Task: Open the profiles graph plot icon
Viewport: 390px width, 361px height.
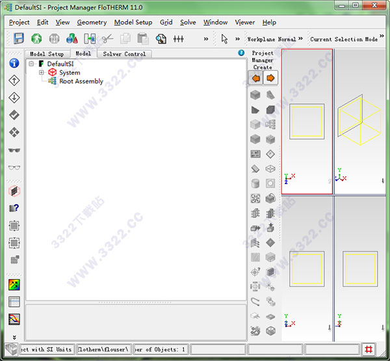Action: 14,319
